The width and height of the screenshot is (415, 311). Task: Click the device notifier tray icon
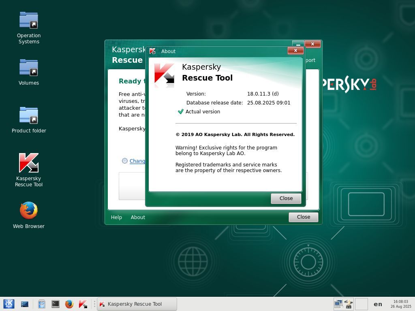[348, 304]
